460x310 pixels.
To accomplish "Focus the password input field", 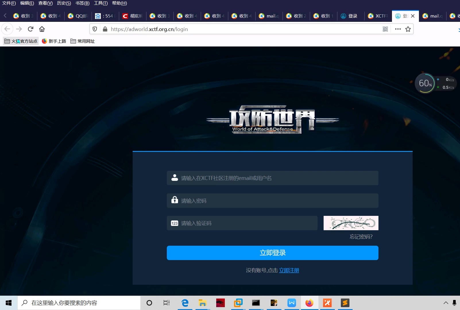I will click(272, 201).
